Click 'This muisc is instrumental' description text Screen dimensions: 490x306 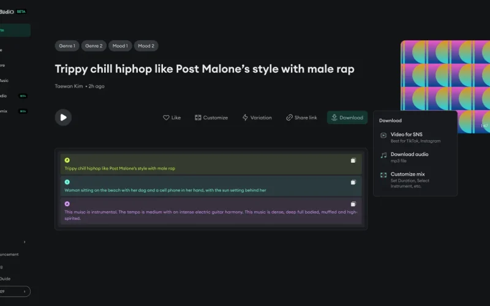point(211,215)
